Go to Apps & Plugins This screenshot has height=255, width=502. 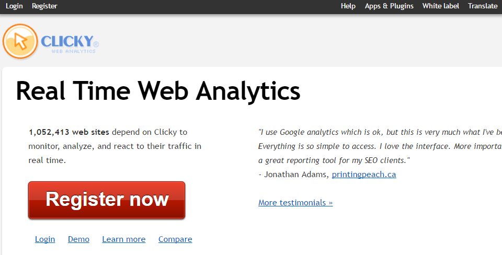(x=389, y=6)
